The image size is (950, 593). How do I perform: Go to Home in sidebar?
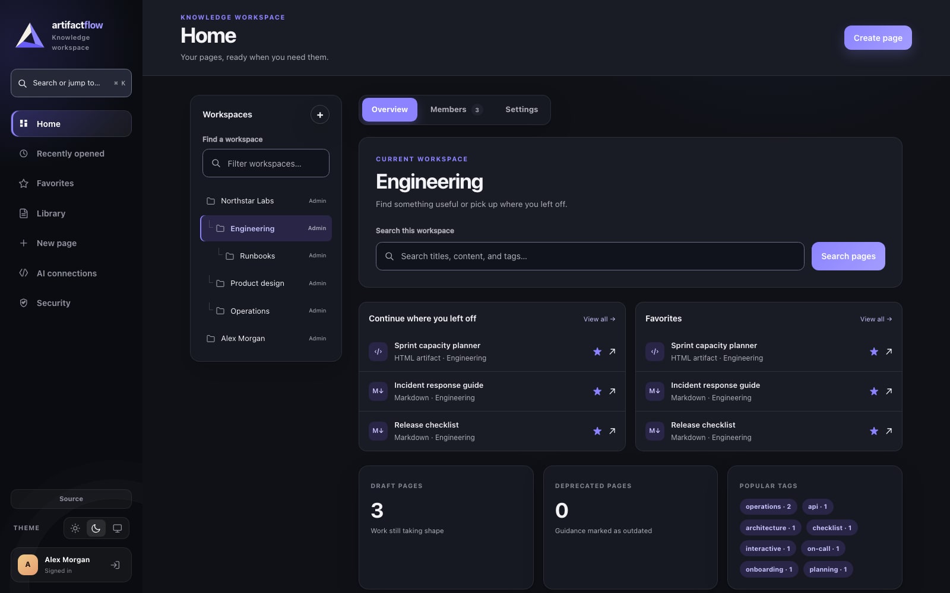click(71, 124)
